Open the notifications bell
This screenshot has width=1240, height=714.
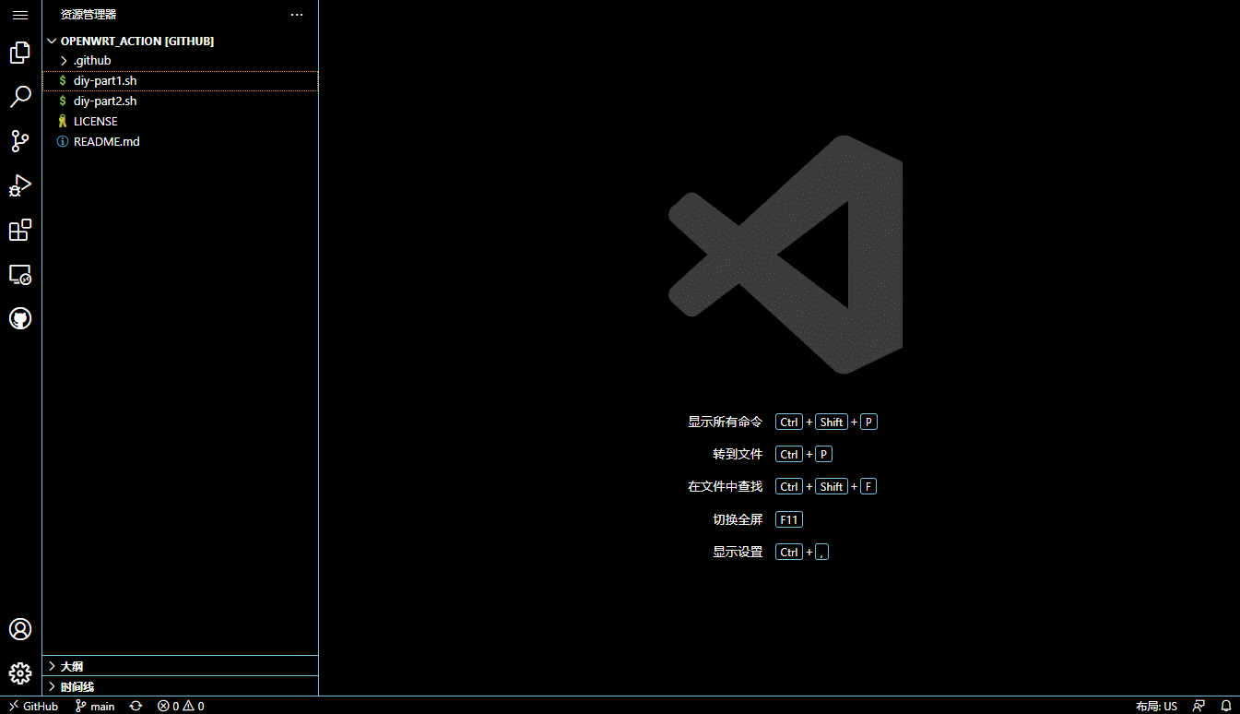[x=1226, y=706]
